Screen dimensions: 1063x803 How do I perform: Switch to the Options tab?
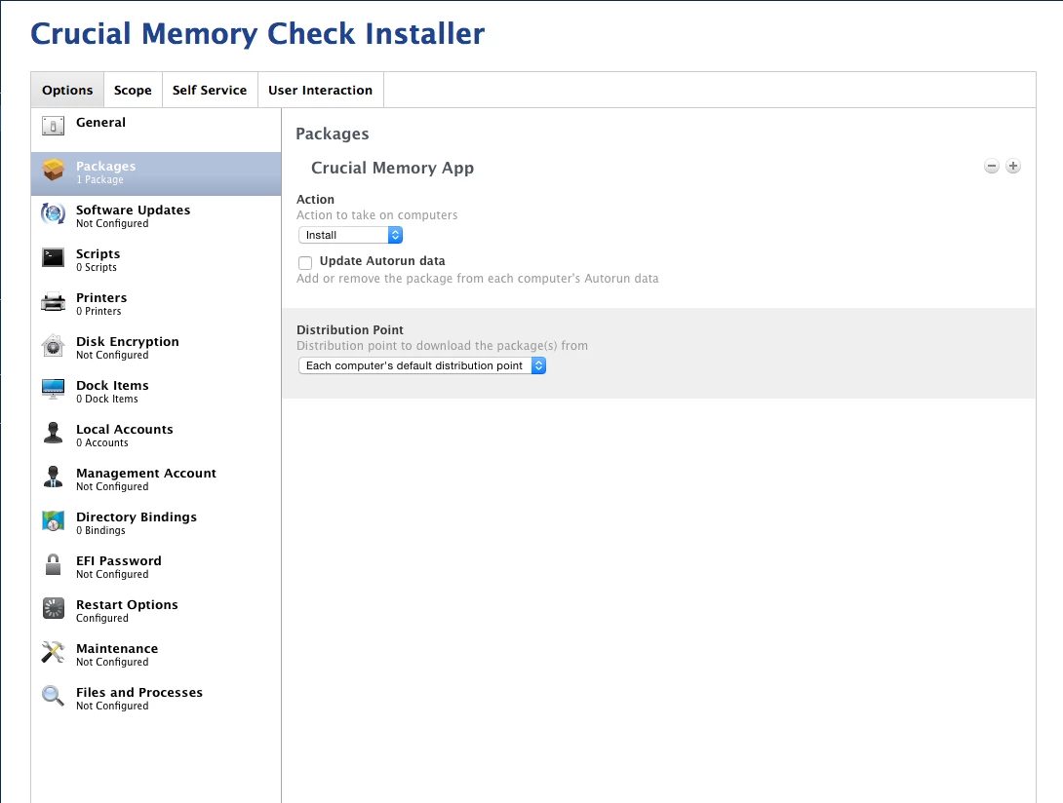pos(67,90)
